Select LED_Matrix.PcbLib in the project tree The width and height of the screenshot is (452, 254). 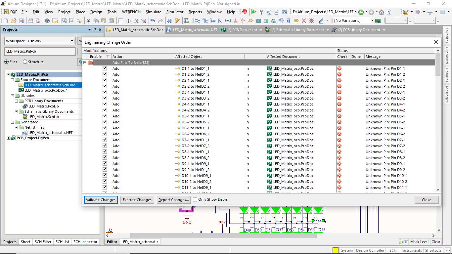pyautogui.click(x=43, y=106)
